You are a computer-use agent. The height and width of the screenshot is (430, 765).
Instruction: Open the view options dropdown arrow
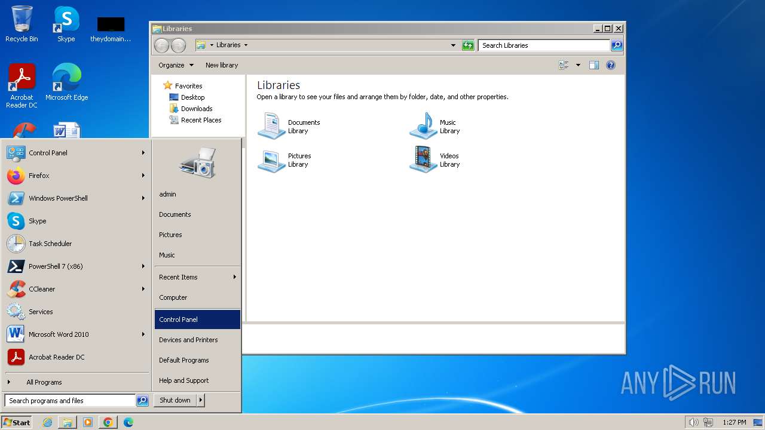pyautogui.click(x=578, y=65)
